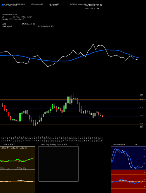Click the ADX green line chart panel
146x193 pixels.
18,158
